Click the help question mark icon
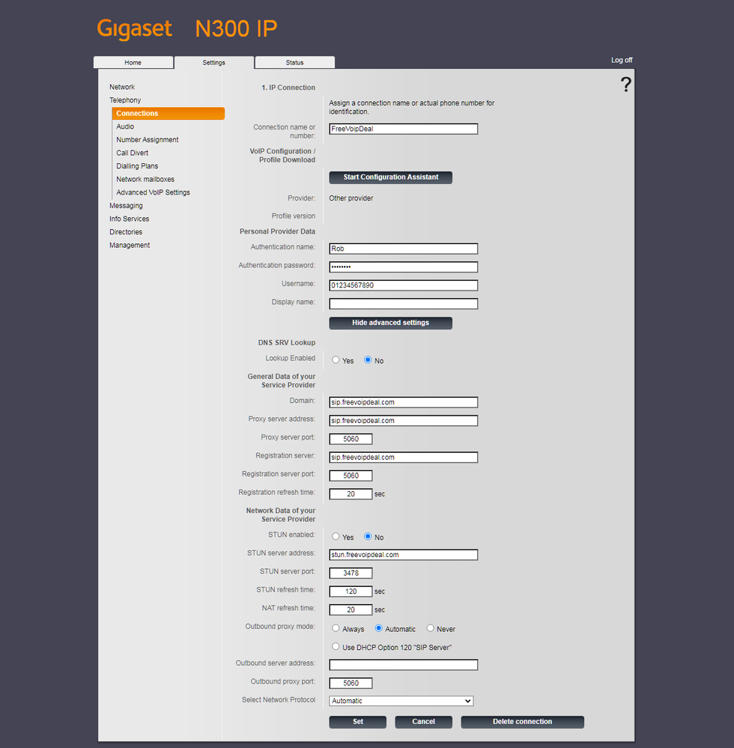The height and width of the screenshot is (748, 734). point(625,85)
